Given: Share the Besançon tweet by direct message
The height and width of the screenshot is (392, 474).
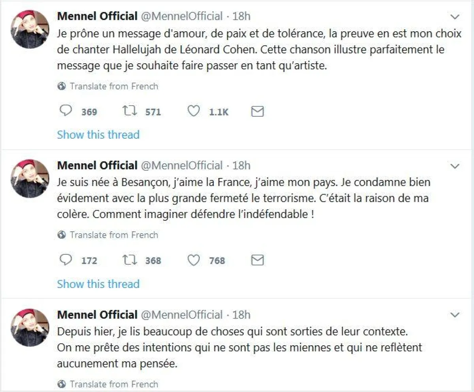Looking at the screenshot, I should click(x=258, y=260).
